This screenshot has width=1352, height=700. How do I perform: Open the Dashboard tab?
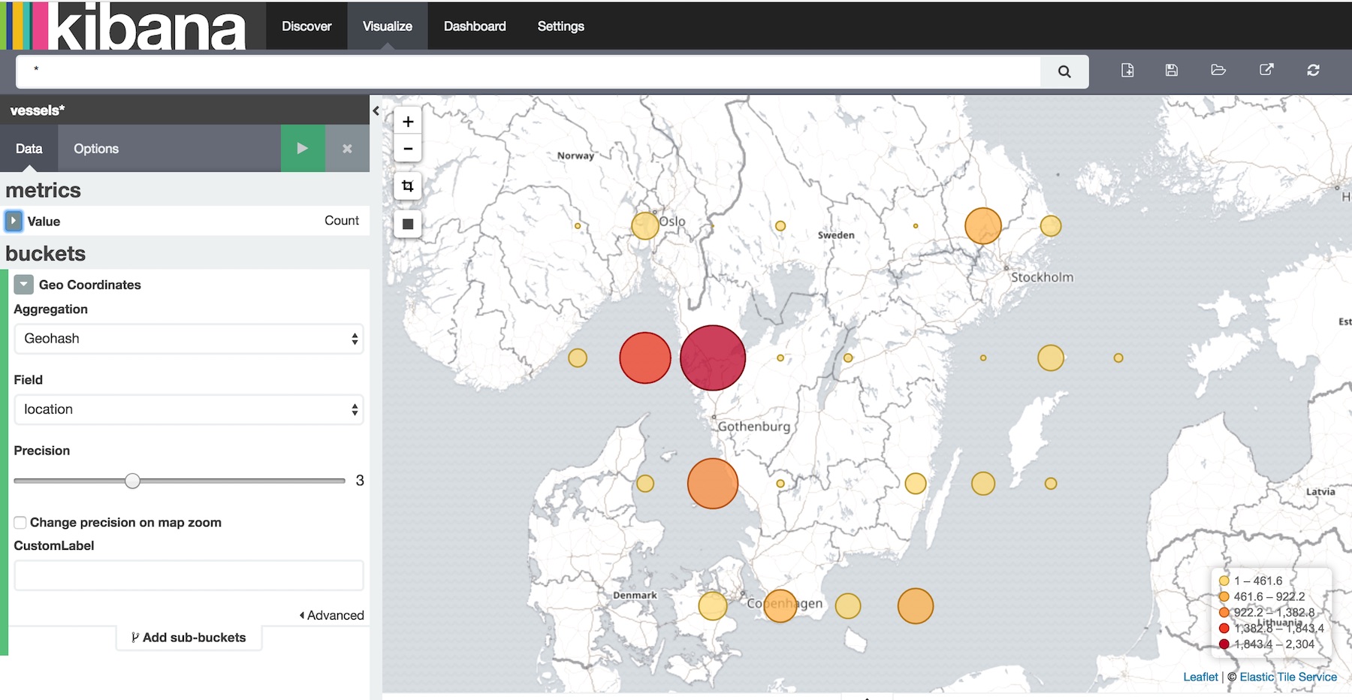(475, 26)
